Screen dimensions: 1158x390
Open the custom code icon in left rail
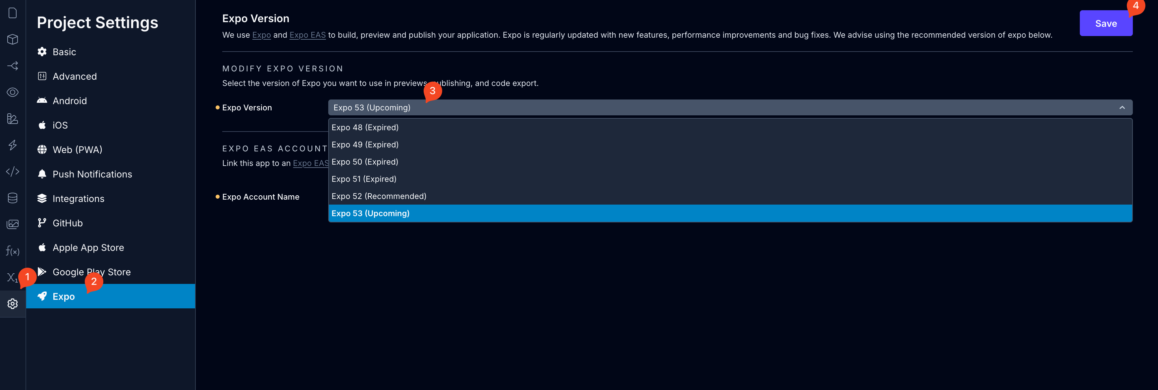[13, 172]
